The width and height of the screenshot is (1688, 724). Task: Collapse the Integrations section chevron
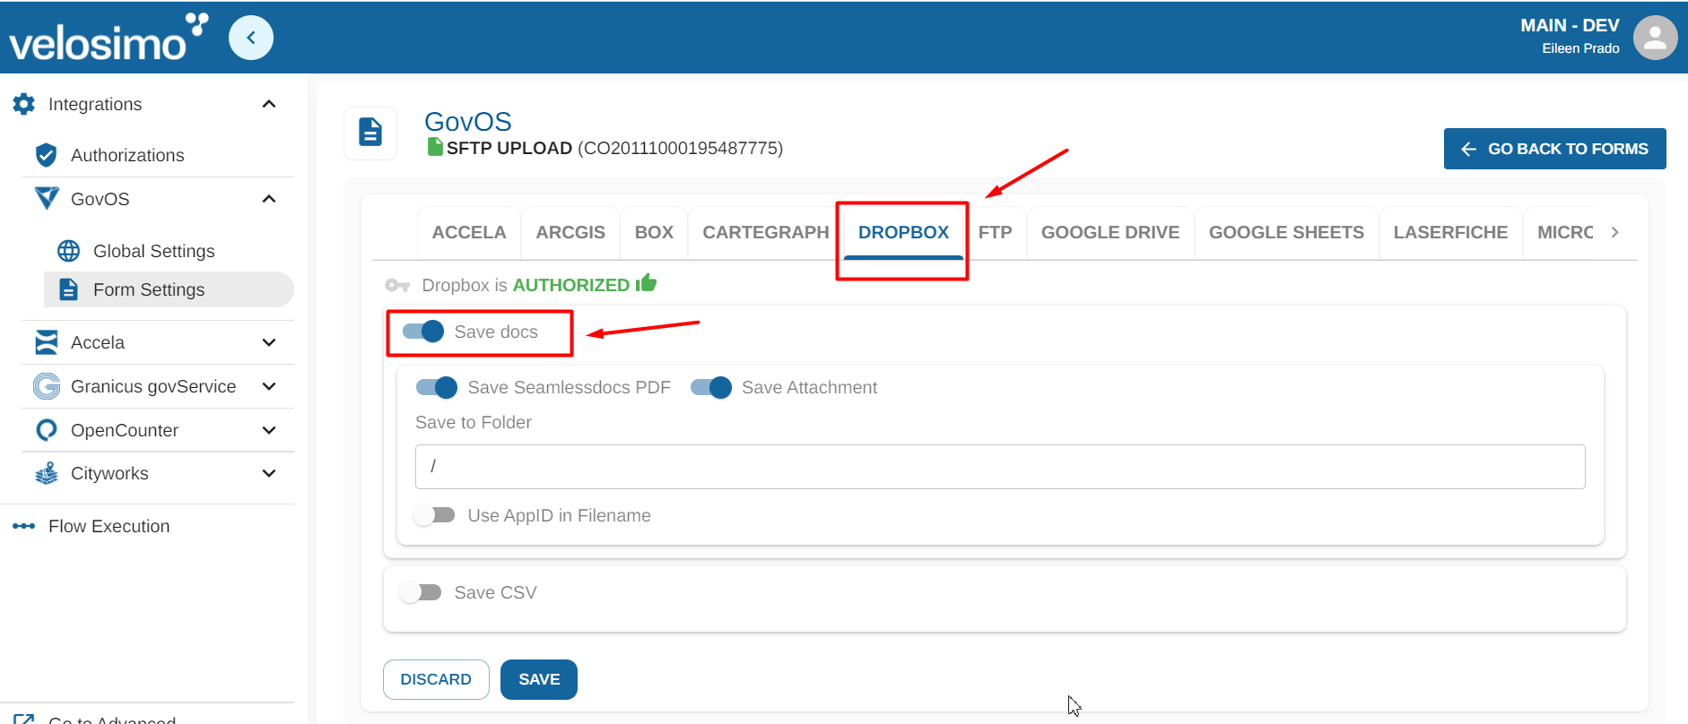point(268,104)
